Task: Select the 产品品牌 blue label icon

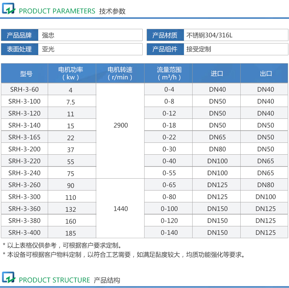Action: tap(19, 35)
